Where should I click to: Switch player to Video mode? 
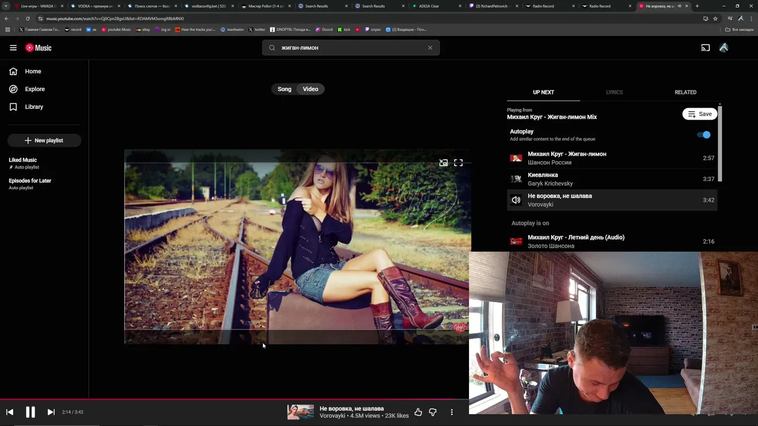(310, 89)
